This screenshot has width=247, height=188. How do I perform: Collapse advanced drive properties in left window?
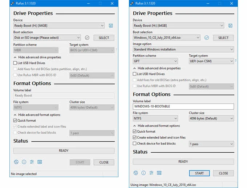[x=37, y=57]
